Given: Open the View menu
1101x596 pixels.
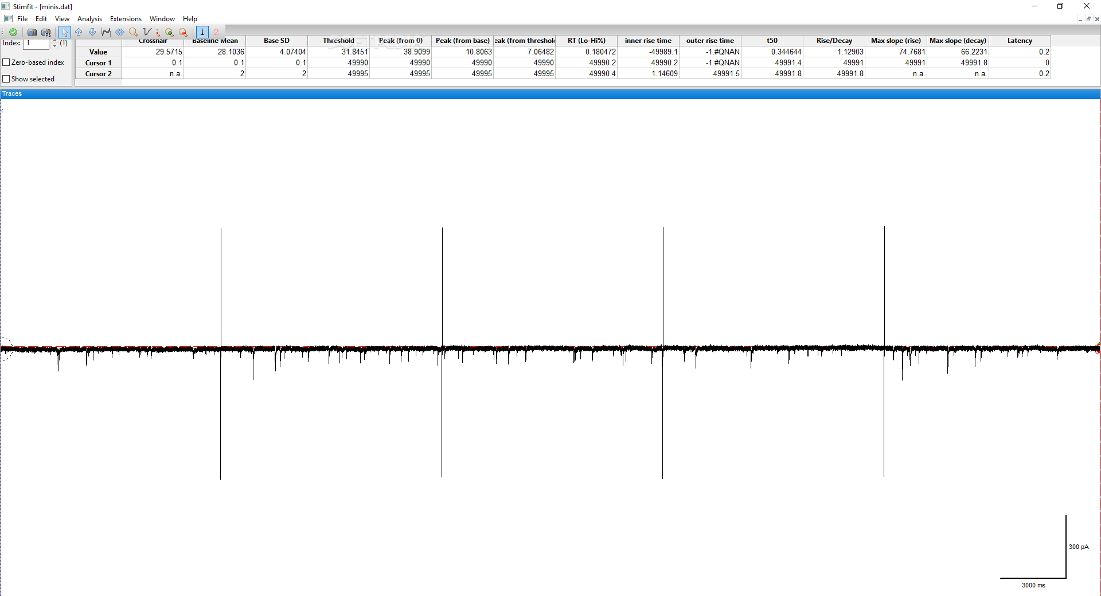Looking at the screenshot, I should click(62, 19).
